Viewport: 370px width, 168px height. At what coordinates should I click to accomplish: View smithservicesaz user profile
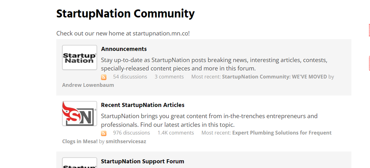pyautogui.click(x=126, y=142)
